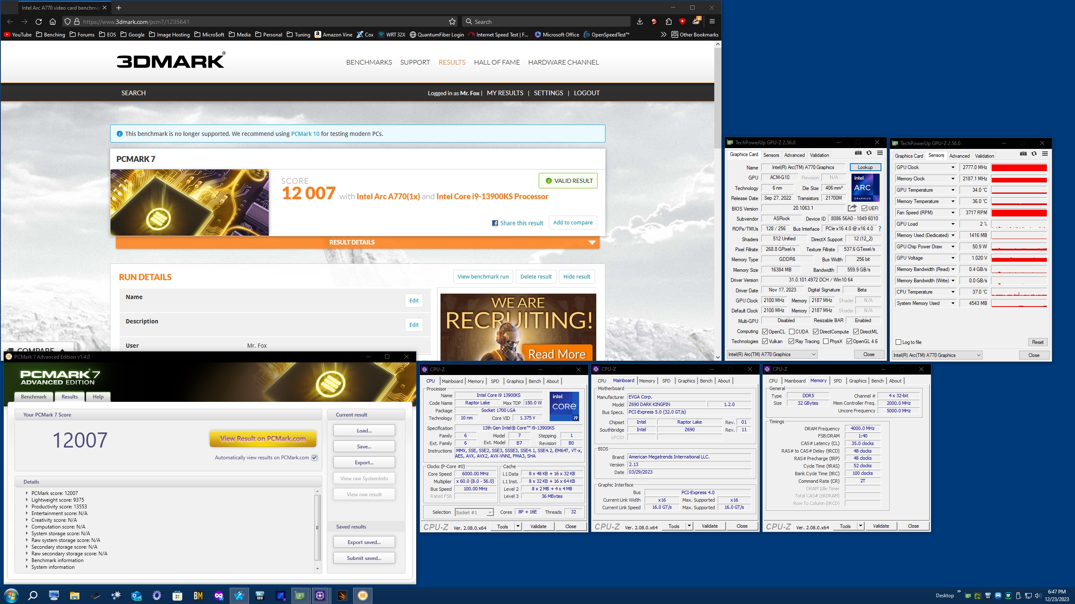Click the Fan Speed red sensor graph
The image size is (1075, 604).
[1019, 213]
